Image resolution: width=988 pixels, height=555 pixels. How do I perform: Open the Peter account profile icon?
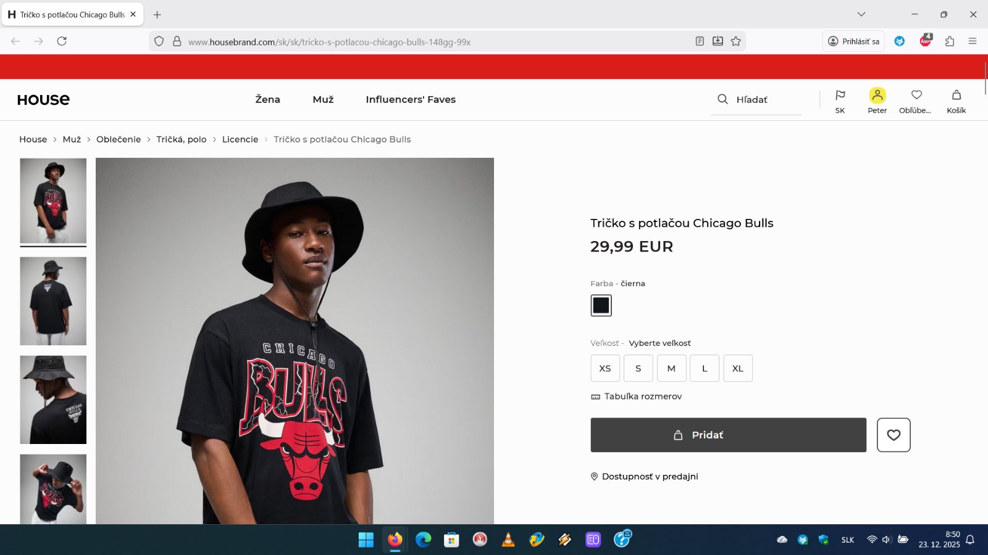tap(877, 95)
